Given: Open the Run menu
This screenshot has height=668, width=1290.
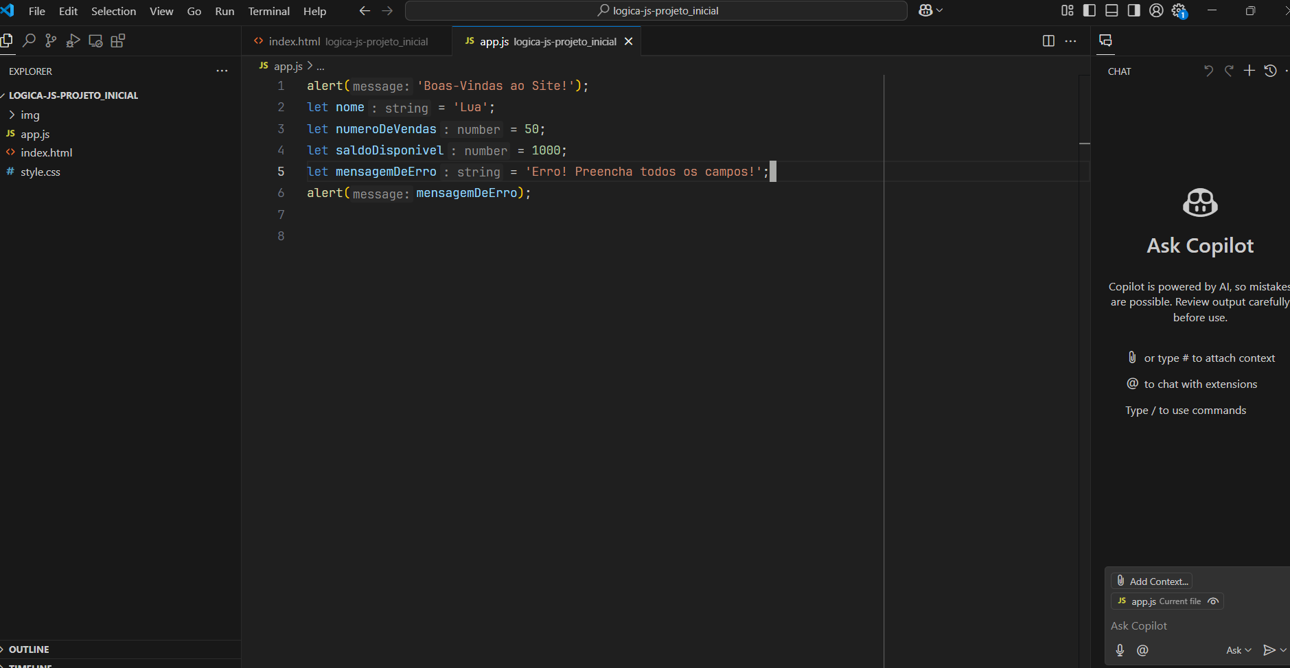Looking at the screenshot, I should (x=224, y=11).
